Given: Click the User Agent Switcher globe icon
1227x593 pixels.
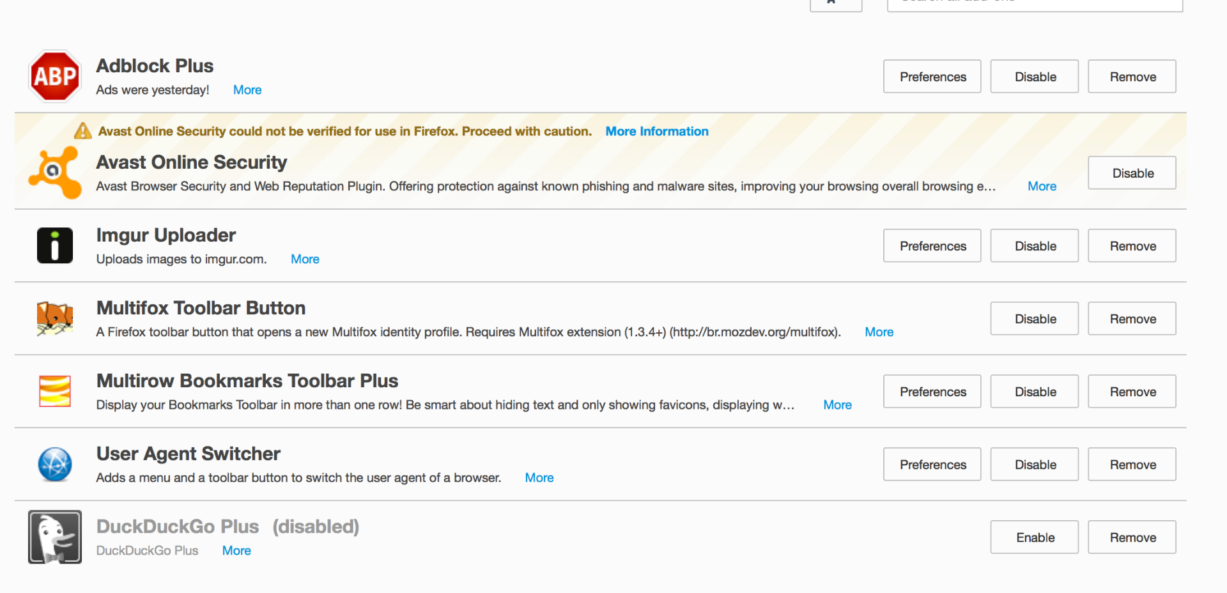Looking at the screenshot, I should pyautogui.click(x=55, y=465).
